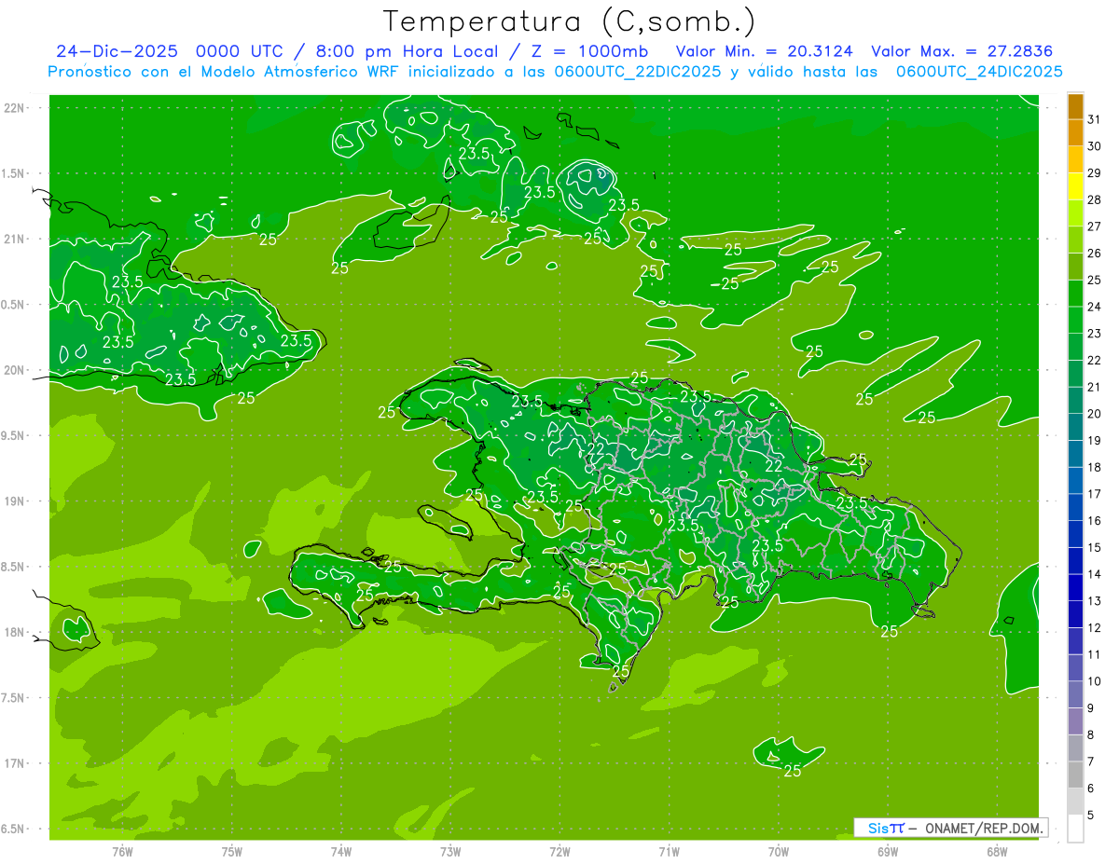
Task: Click latitude axis label 17N
Action: coord(15,763)
